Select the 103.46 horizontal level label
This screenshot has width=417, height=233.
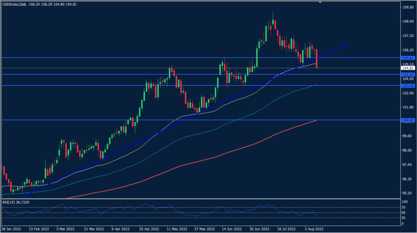[x=408, y=86]
